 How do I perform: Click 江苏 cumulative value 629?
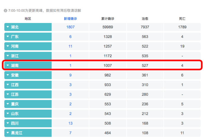click(x=108, y=94)
